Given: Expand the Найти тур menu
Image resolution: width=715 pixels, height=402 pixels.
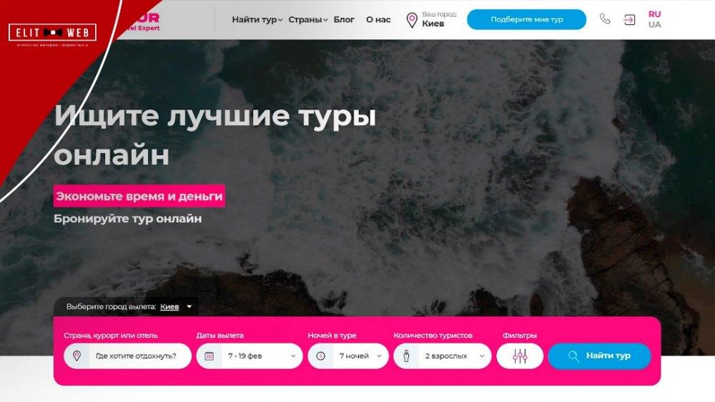Looking at the screenshot, I should pos(257,19).
